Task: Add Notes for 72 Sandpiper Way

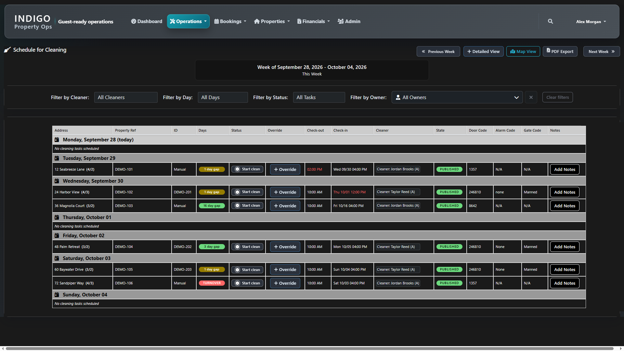Action: (565, 283)
